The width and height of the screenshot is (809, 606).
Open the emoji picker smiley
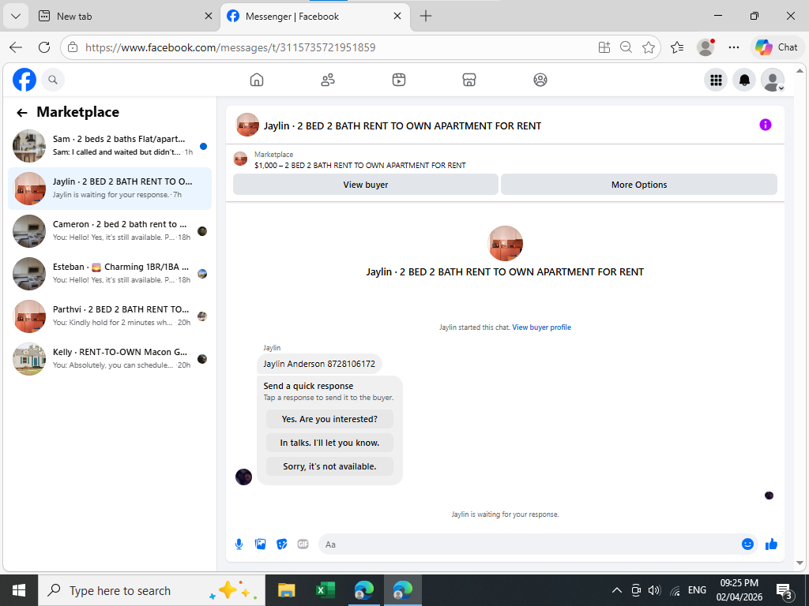pyautogui.click(x=747, y=544)
